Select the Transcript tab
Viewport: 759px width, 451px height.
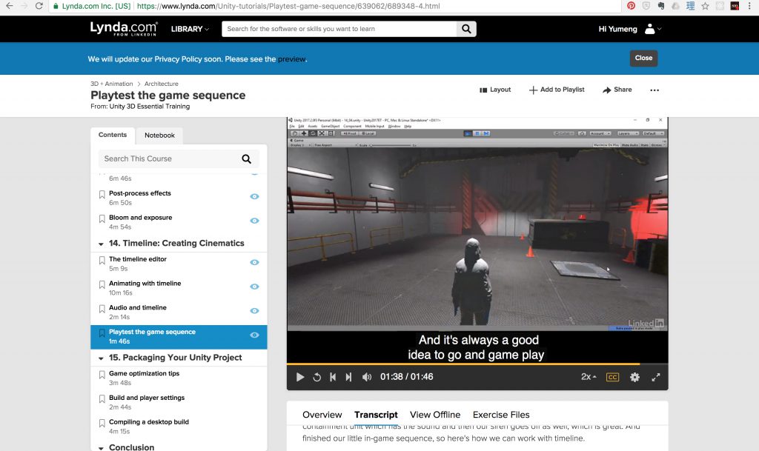[376, 415]
